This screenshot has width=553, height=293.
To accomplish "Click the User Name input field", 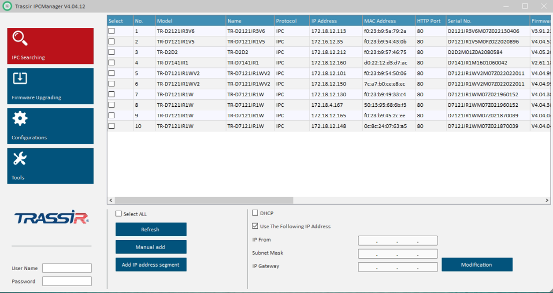I will (67, 268).
